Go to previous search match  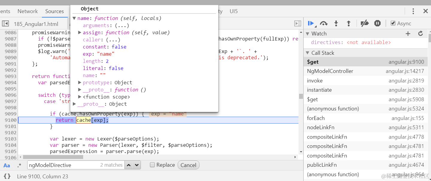129,165
